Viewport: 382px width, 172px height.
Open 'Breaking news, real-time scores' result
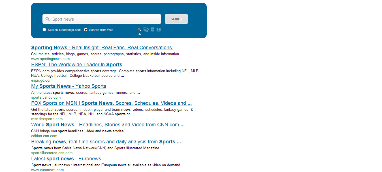point(106,142)
